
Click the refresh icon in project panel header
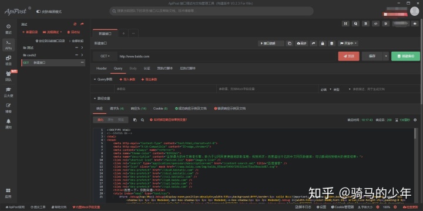75,24
